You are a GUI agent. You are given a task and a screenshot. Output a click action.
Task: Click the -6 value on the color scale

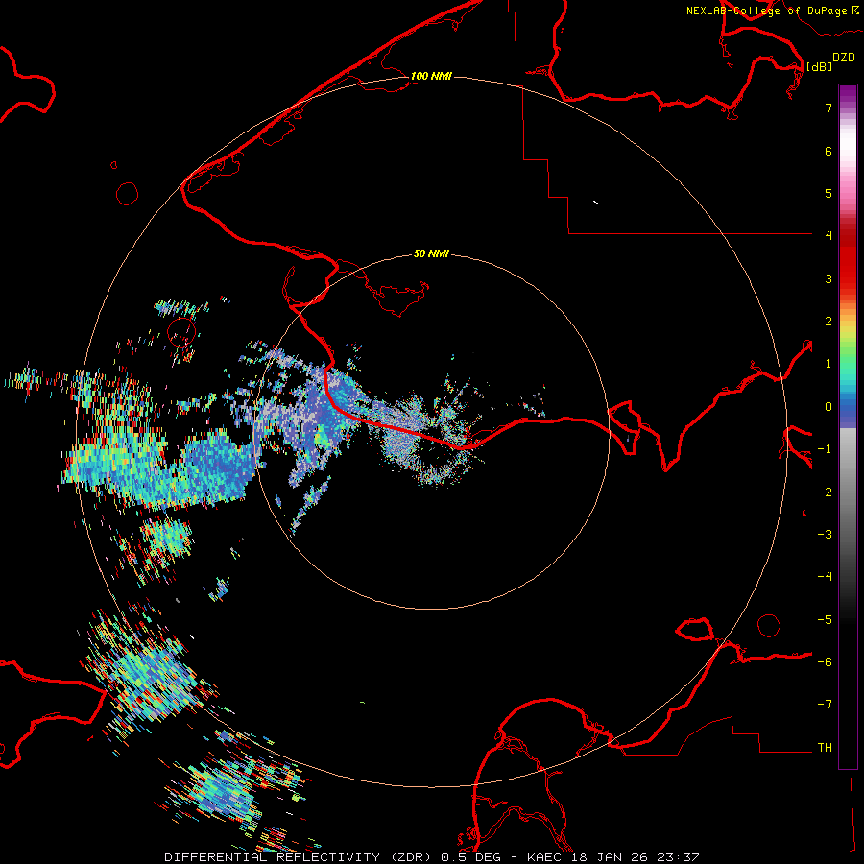tap(825, 662)
